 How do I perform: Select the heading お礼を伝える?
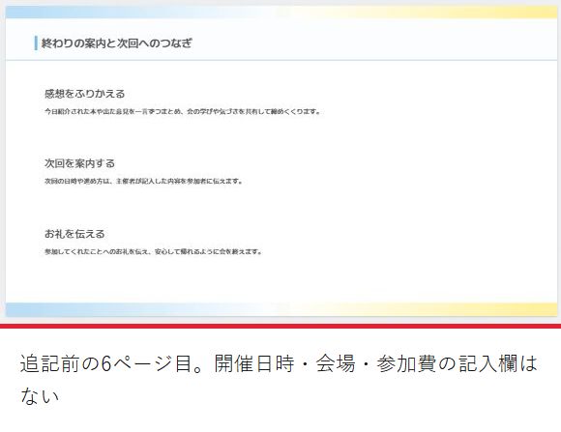[74, 234]
